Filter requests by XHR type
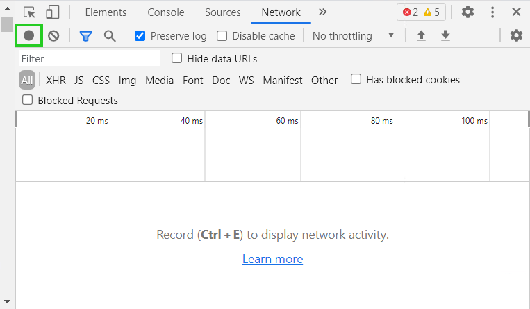The width and height of the screenshot is (530, 309). click(56, 80)
